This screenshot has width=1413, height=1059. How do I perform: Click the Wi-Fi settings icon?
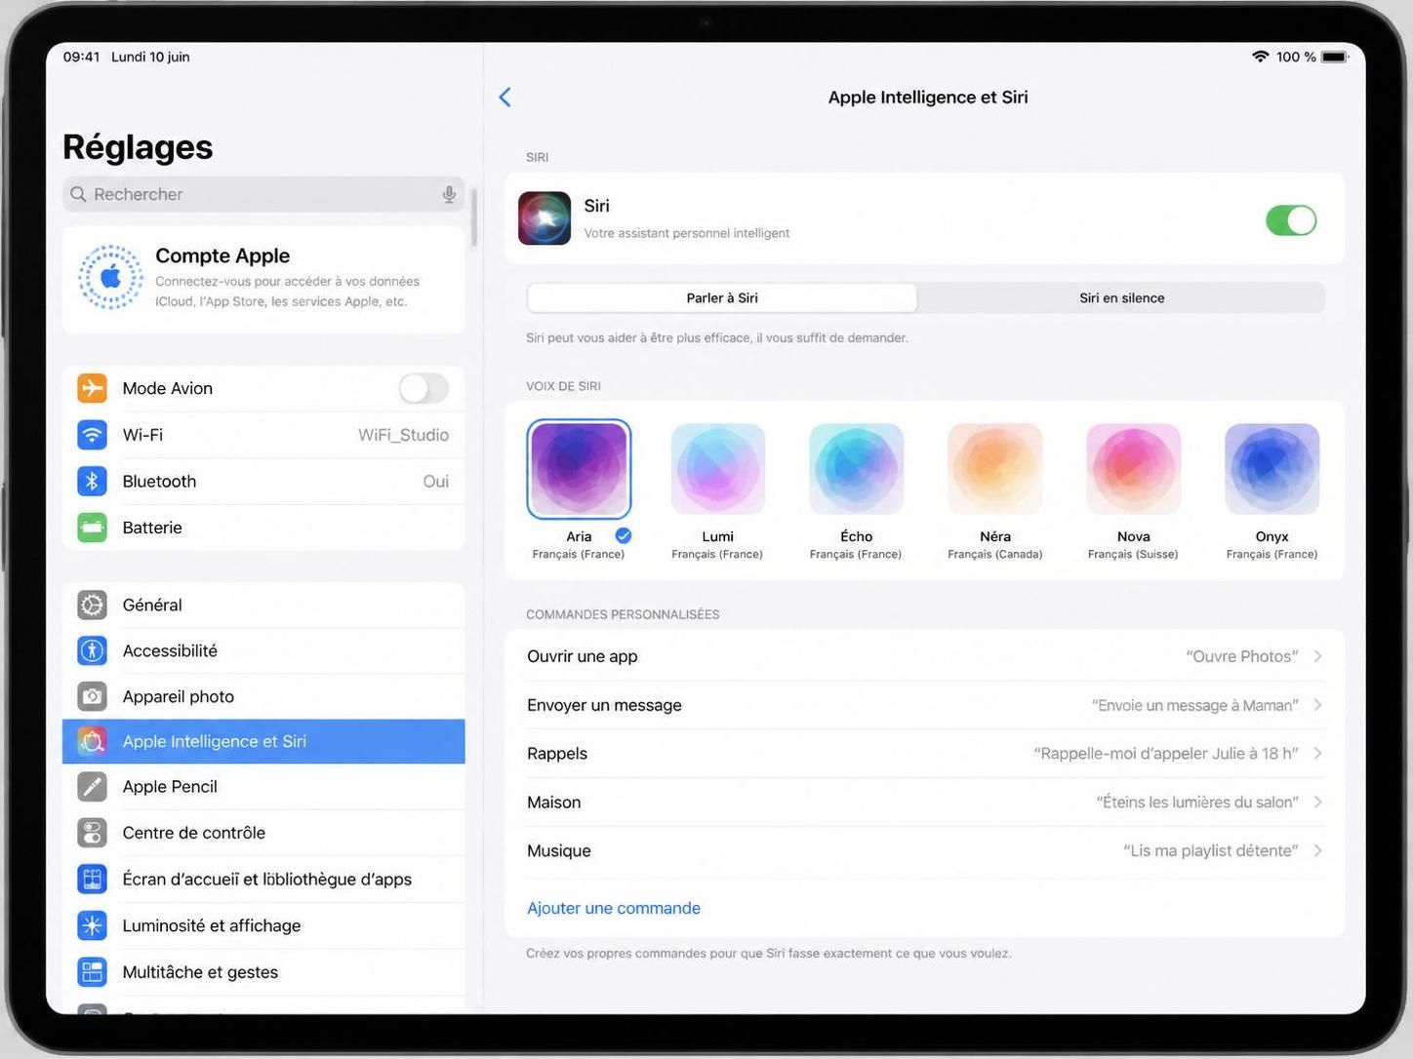tap(93, 435)
